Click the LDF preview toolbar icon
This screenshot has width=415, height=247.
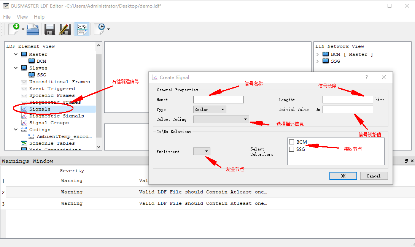pyautogui.click(x=82, y=29)
